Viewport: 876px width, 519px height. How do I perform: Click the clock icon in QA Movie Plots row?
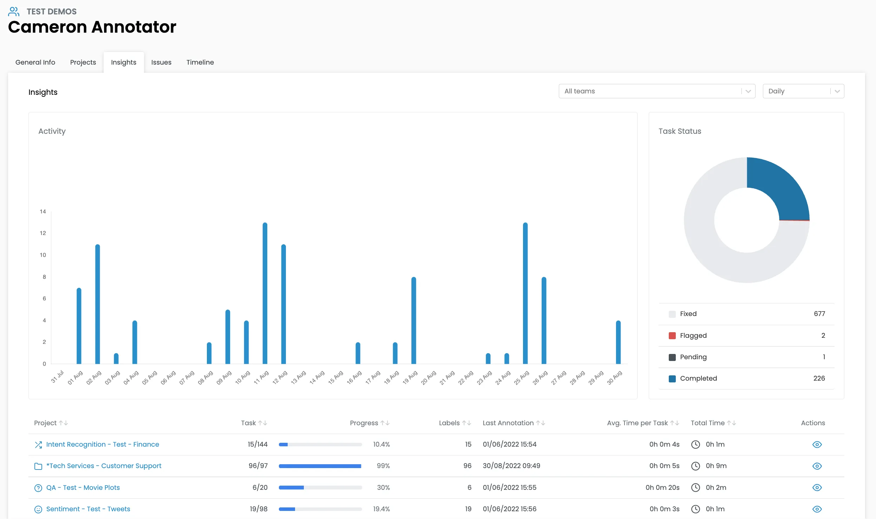click(x=695, y=487)
